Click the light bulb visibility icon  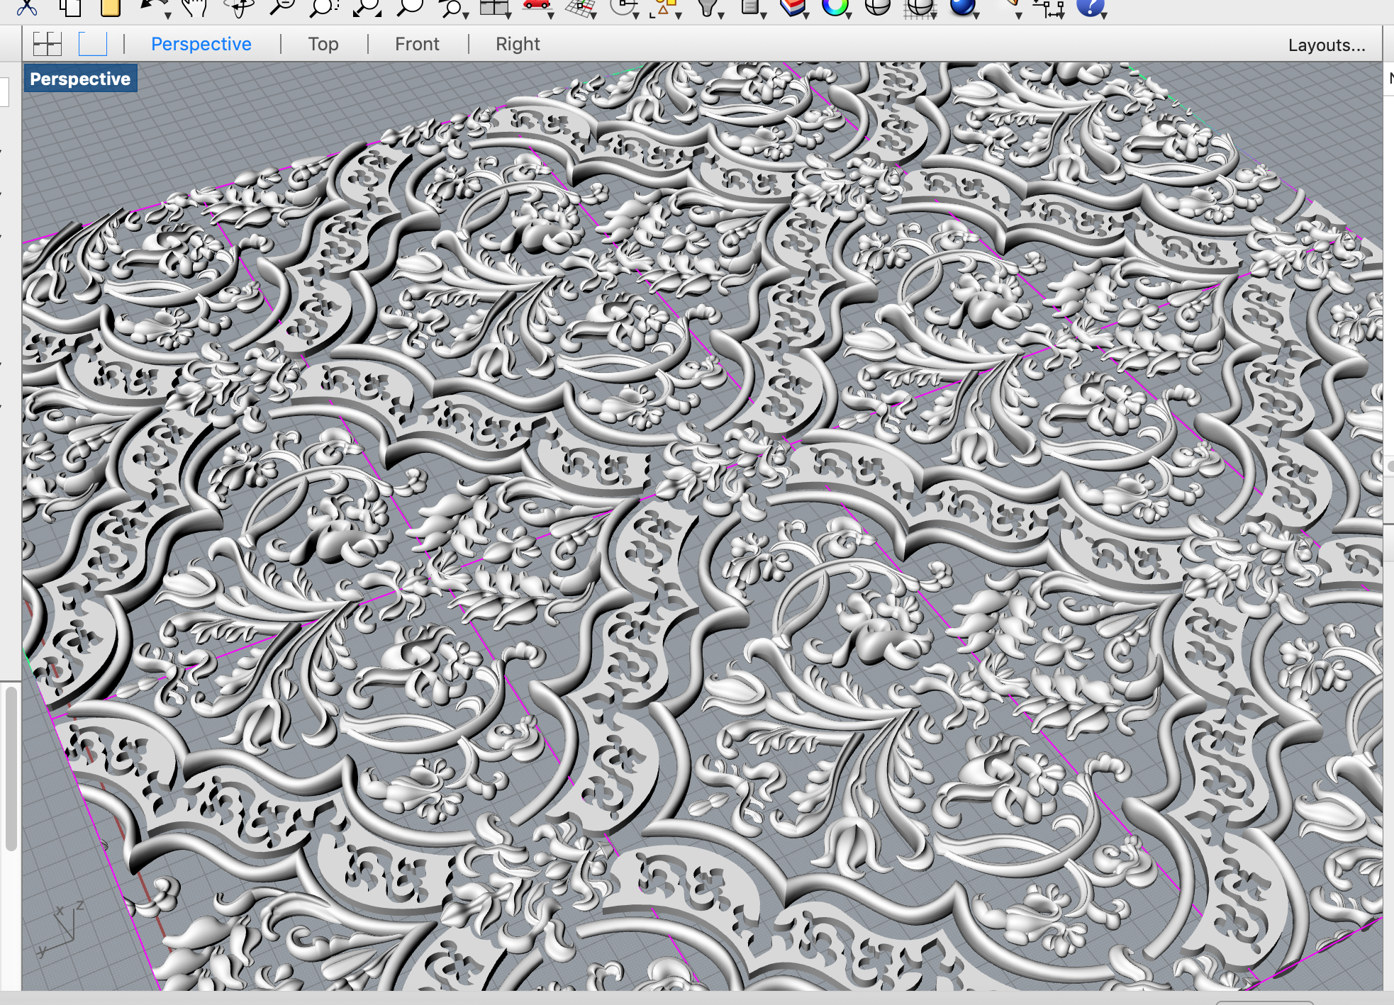706,7
